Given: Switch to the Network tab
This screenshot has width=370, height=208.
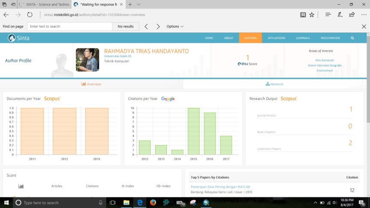Looking at the screenshot, I should [x=274, y=84].
